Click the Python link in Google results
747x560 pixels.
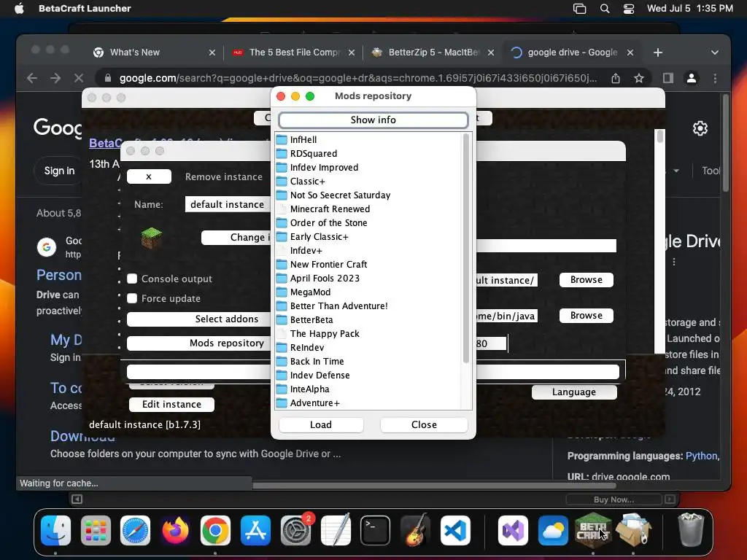(x=701, y=456)
